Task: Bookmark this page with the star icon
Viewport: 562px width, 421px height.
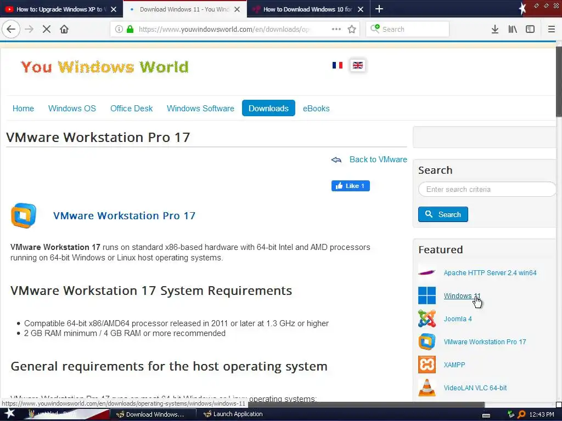Action: coord(352,30)
